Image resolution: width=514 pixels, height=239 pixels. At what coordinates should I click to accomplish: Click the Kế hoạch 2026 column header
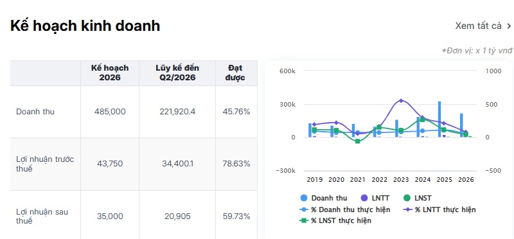pyautogui.click(x=110, y=73)
